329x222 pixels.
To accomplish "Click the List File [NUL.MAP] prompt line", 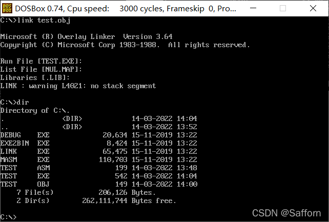I will [x=41, y=69].
